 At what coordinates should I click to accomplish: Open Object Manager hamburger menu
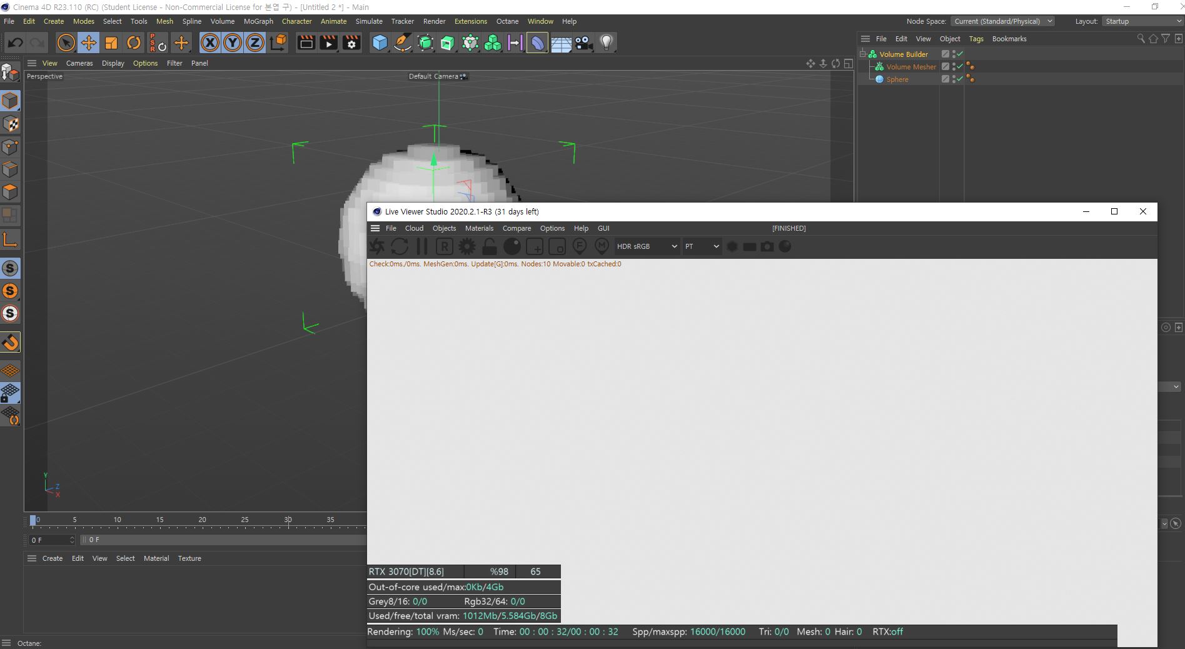pos(865,39)
